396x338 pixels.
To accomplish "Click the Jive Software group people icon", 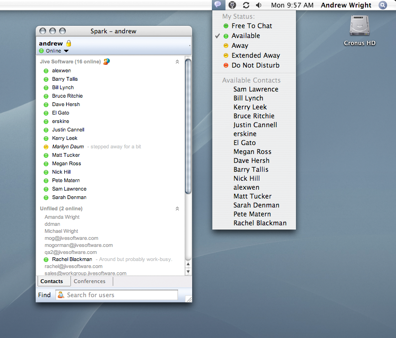I will 107,61.
